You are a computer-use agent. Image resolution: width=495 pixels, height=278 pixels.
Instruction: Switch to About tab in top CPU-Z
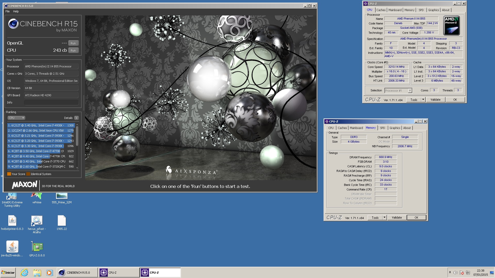pyautogui.click(x=445, y=10)
